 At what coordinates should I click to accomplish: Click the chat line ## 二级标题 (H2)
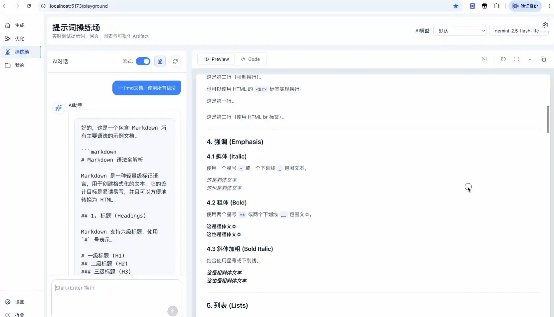point(104,264)
